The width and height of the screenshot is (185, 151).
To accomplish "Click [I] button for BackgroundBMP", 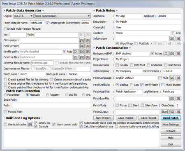I will coord(166,54).
